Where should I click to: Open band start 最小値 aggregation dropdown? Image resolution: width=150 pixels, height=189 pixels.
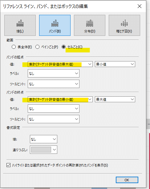(115, 64)
